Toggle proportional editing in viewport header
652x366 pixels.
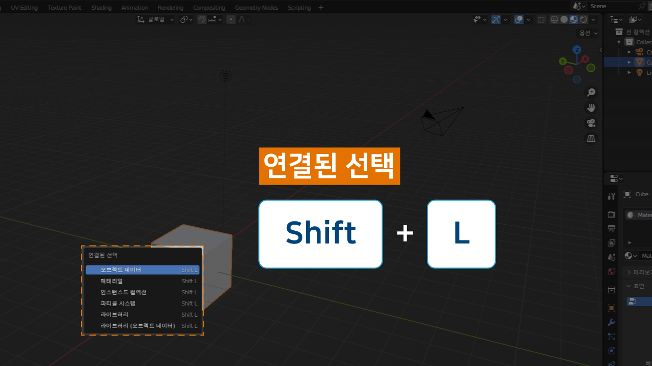point(231,19)
